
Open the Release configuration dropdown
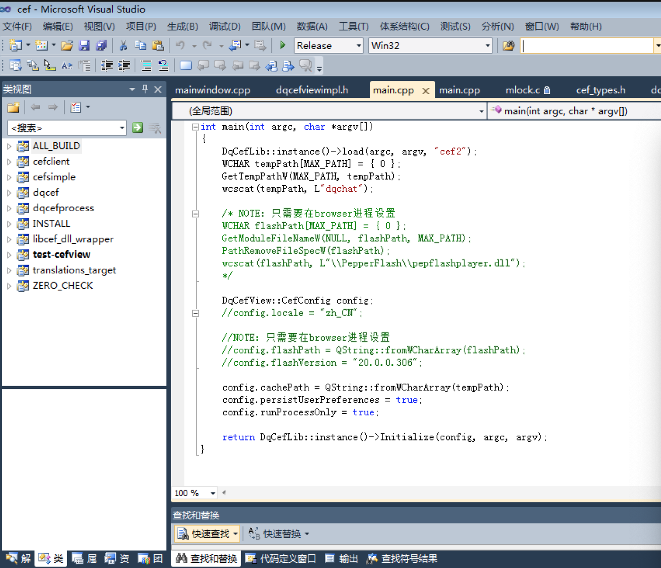click(358, 46)
